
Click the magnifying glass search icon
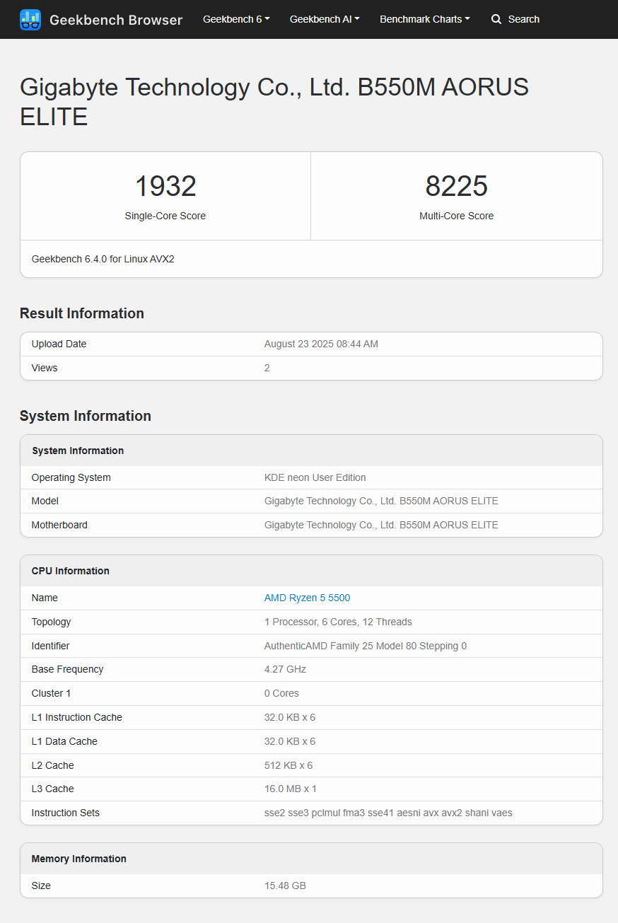496,19
